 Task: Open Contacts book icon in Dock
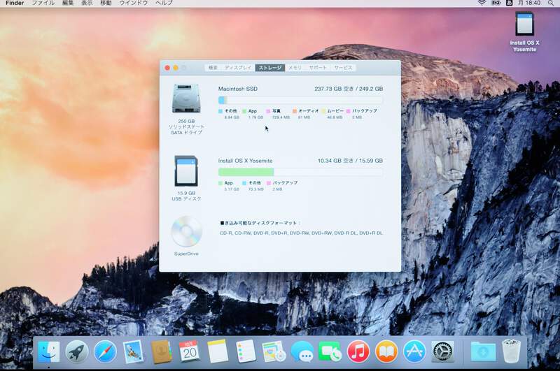[162, 351]
